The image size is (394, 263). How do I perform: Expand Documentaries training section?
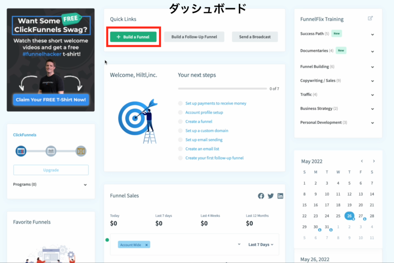coord(372,52)
